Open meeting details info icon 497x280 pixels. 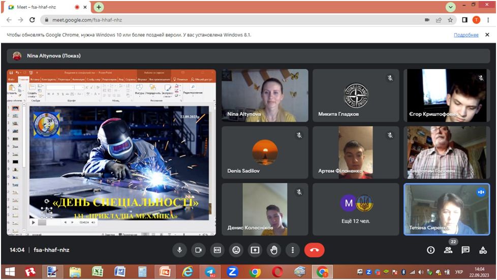(x=430, y=250)
